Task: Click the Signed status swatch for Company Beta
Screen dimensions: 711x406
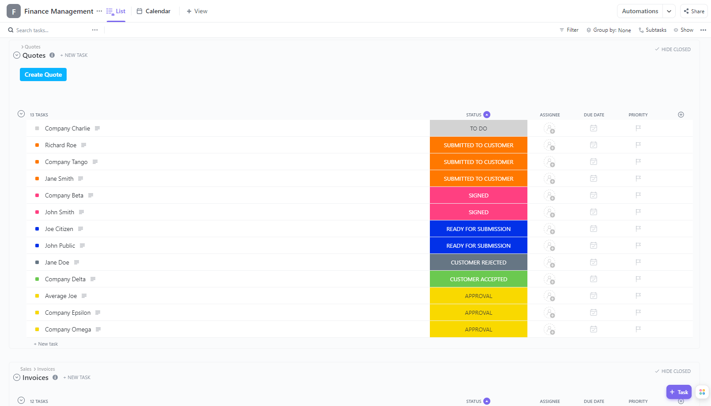Action: 478,195
